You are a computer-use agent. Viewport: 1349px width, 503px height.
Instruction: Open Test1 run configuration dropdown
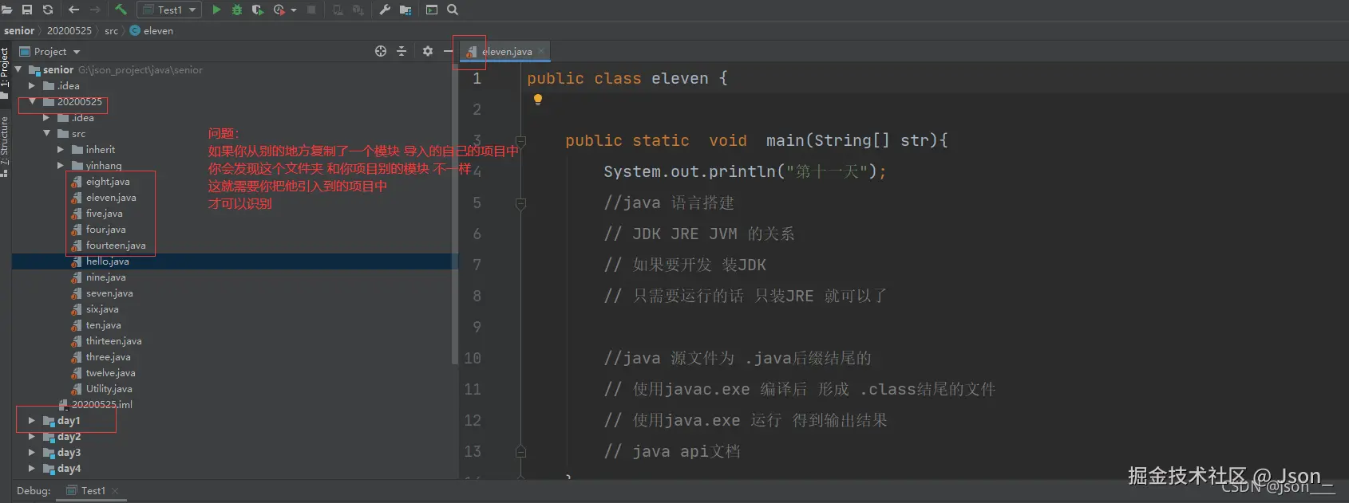[168, 10]
